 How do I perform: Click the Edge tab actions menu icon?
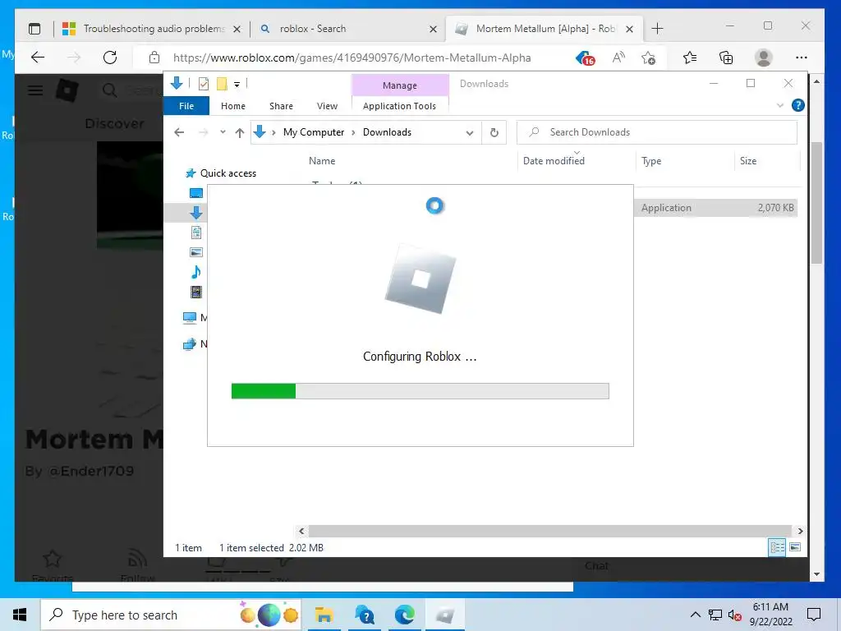[34, 29]
